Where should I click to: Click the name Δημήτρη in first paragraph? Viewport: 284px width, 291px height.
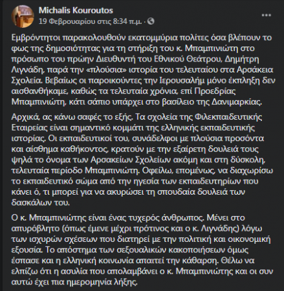click(x=241, y=59)
